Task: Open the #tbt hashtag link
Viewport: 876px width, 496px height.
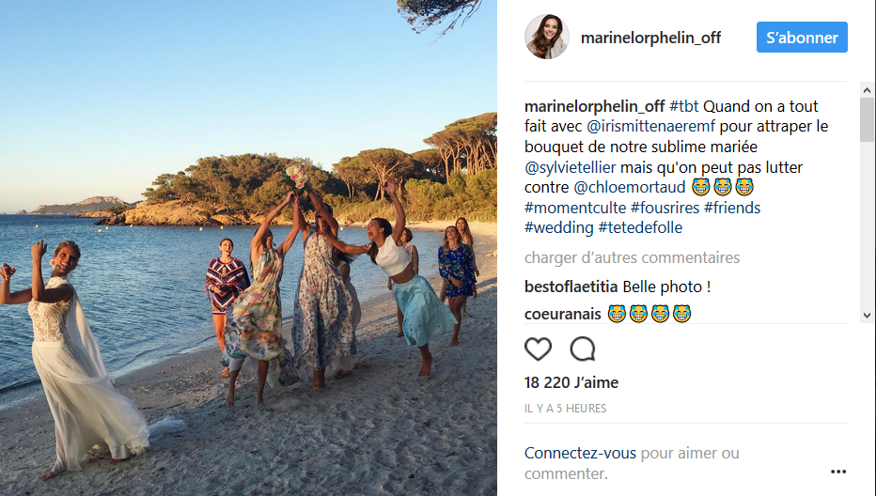Action: tap(683, 106)
